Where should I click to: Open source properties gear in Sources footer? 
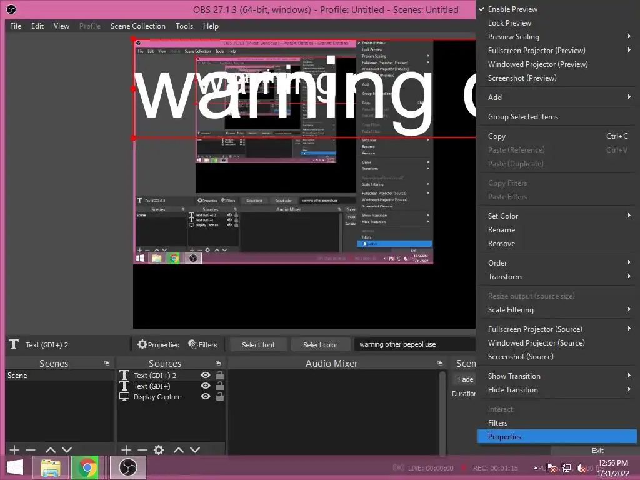point(159,450)
